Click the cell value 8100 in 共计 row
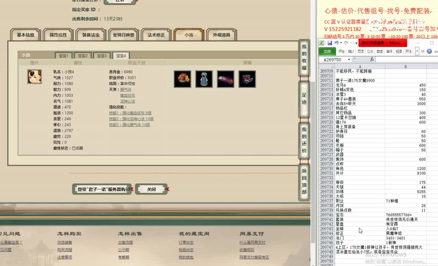This screenshot has width=438, height=266. click(406, 173)
